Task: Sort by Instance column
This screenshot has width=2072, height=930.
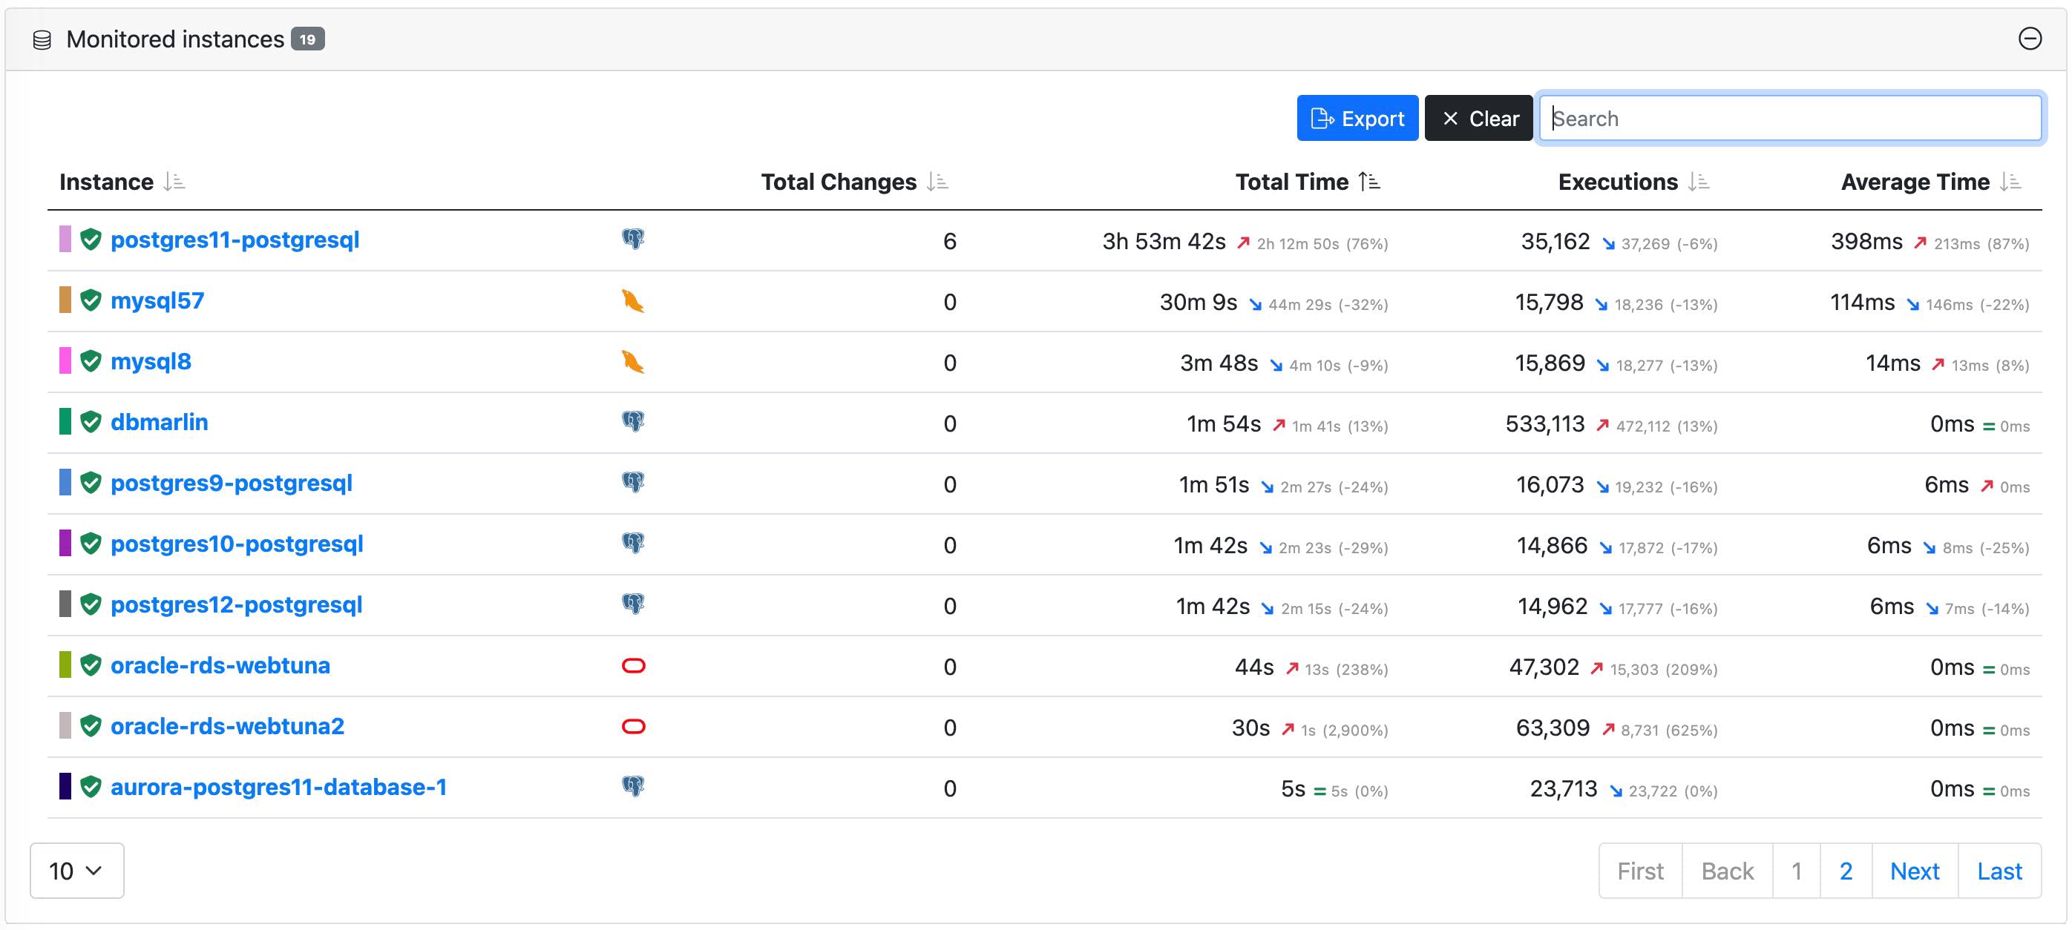Action: [x=122, y=182]
